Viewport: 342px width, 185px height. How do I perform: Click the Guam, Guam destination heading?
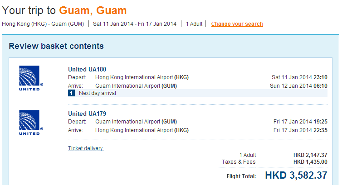[93, 10]
